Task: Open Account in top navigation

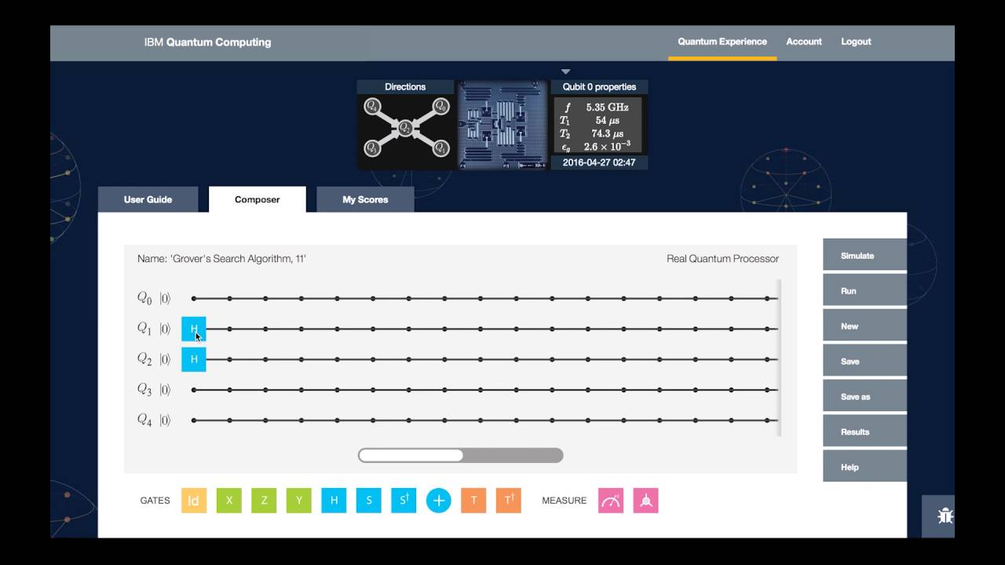Action: (804, 42)
